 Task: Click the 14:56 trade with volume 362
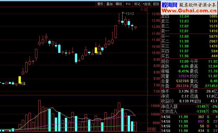[x=189, y=117]
